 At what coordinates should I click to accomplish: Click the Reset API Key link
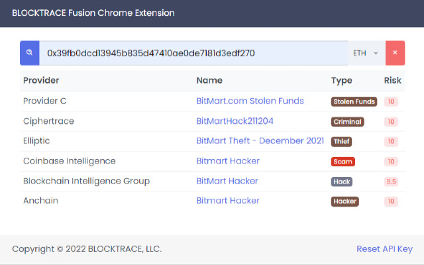pos(384,249)
